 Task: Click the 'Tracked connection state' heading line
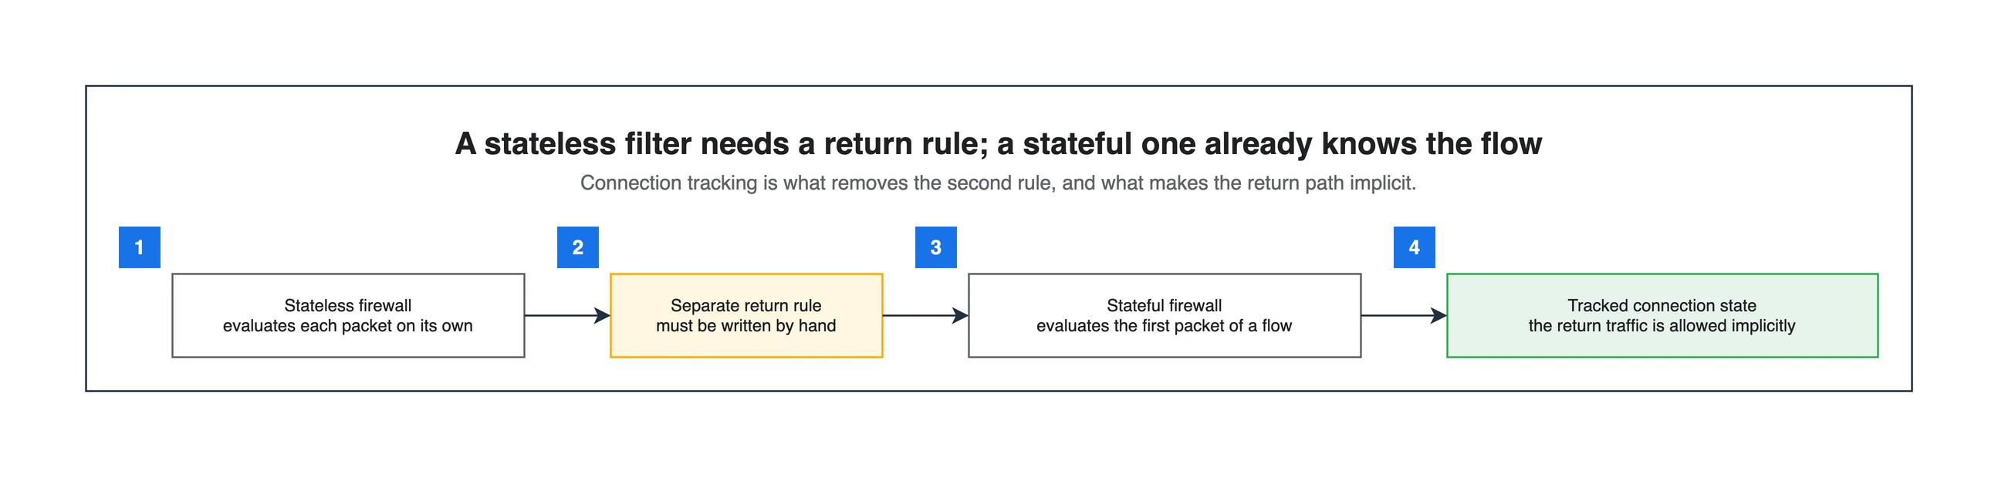[x=1662, y=305]
